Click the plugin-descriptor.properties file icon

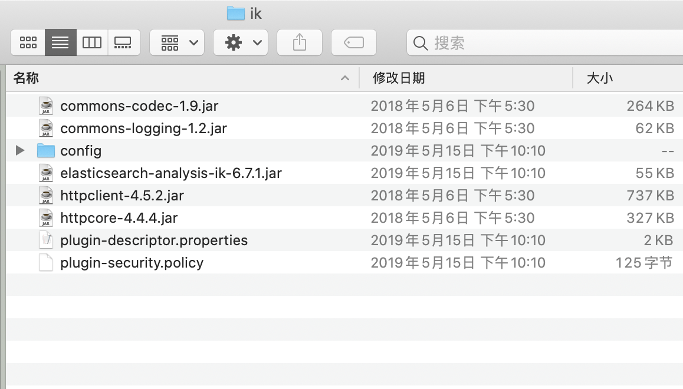click(46, 240)
